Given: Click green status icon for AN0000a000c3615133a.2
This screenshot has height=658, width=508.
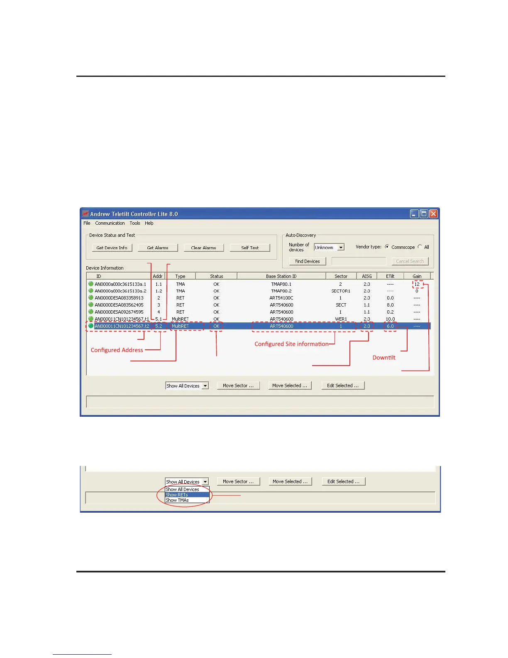Looking at the screenshot, I should pos(91,291).
